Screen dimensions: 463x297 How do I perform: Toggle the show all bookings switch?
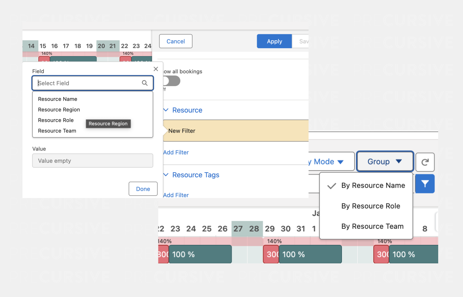172,81
